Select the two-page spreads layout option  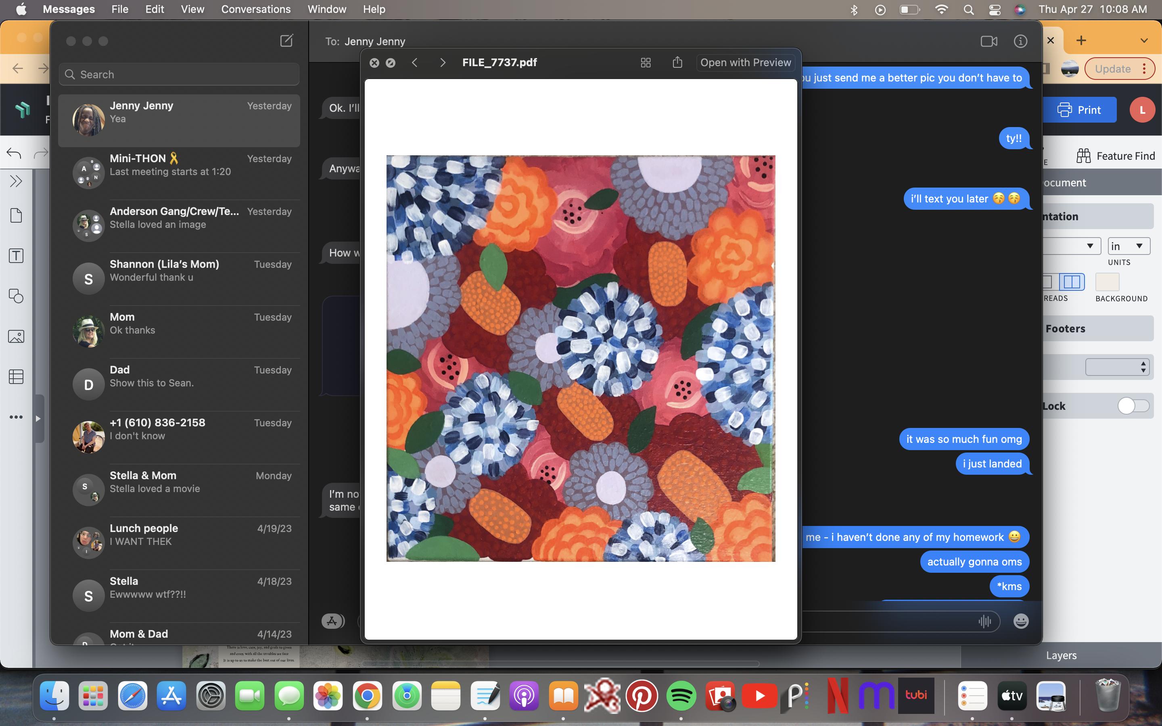[x=1072, y=282]
